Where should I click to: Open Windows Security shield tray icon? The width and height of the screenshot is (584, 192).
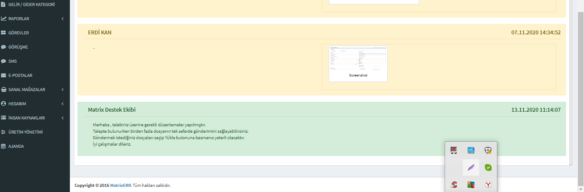488,150
